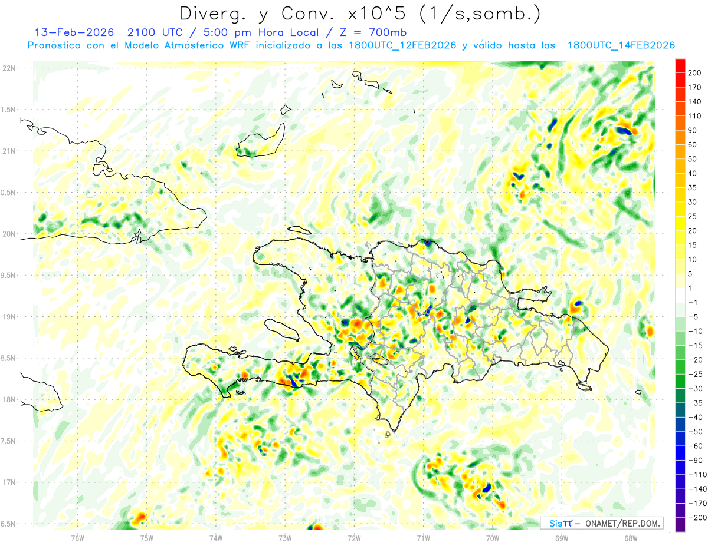Screen dimensions: 708x546
Task: Click the '76W' longitude label
Action: (x=77, y=537)
